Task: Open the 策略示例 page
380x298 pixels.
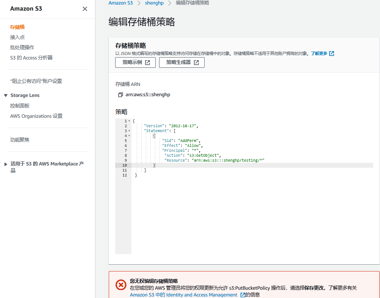Action: tap(131, 62)
